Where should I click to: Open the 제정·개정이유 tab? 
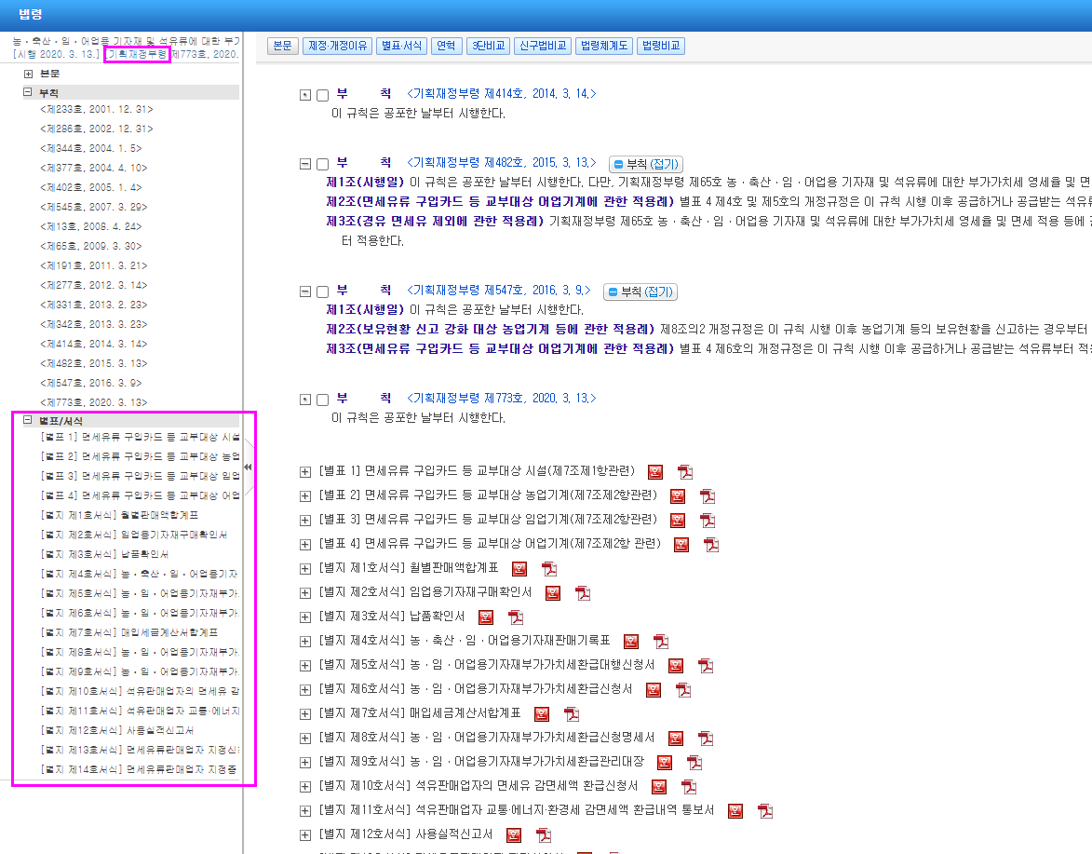click(x=338, y=46)
